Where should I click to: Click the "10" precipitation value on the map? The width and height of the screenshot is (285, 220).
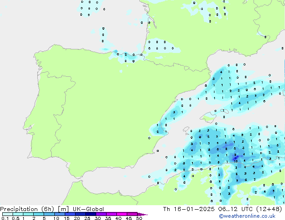pyautogui.click(x=236, y=161)
